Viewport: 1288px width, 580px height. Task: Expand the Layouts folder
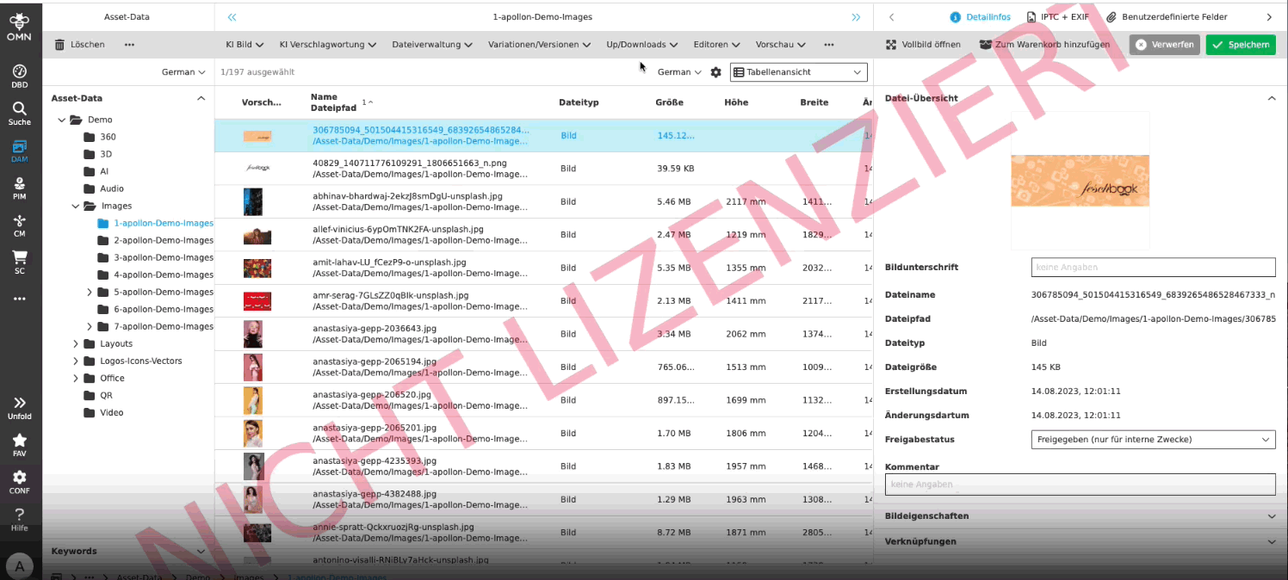coord(75,343)
